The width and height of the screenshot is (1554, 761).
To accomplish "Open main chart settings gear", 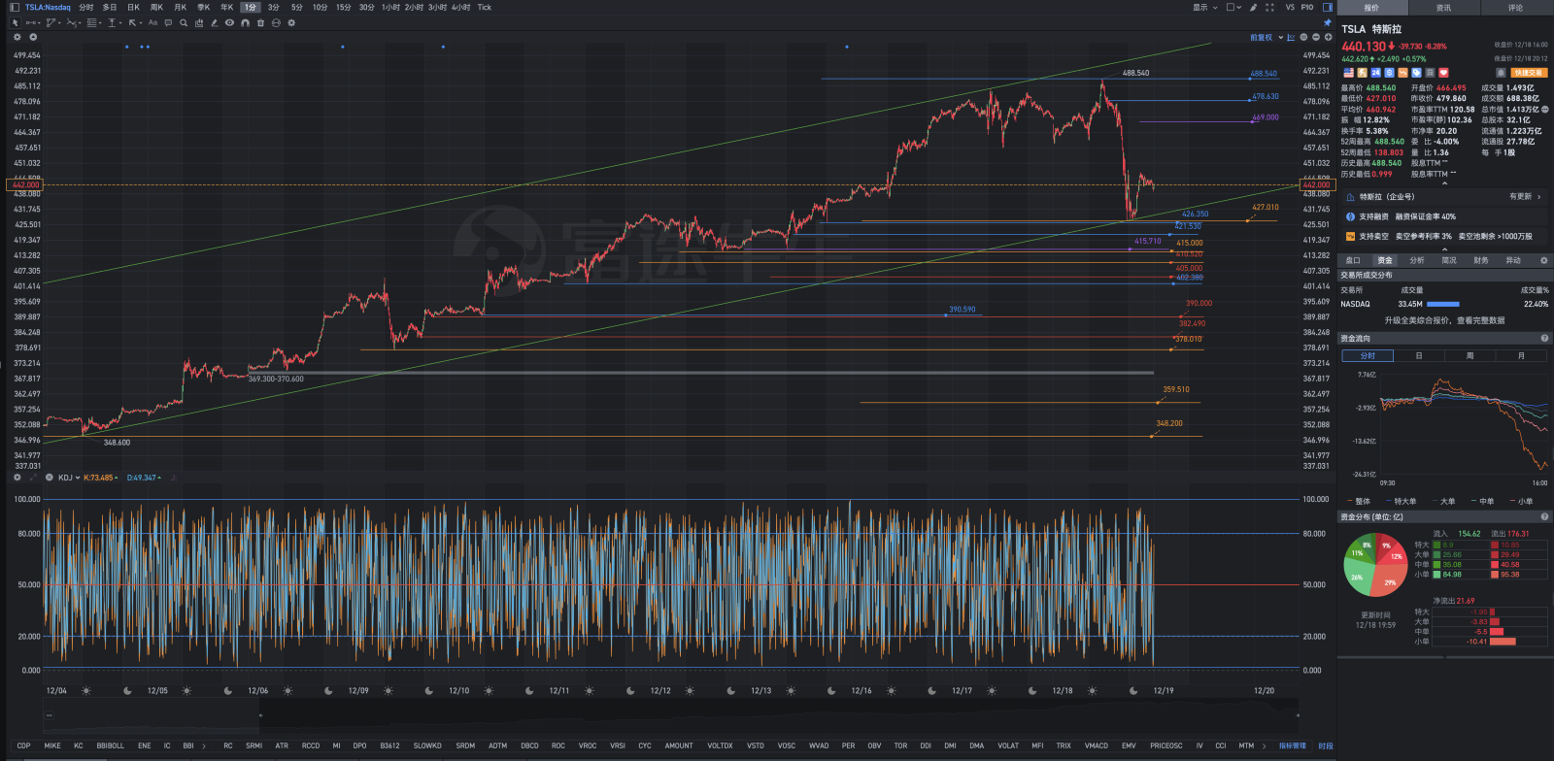I will 17,37.
